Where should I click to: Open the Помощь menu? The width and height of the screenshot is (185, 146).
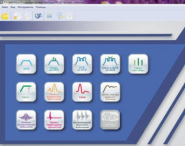click(x=41, y=7)
